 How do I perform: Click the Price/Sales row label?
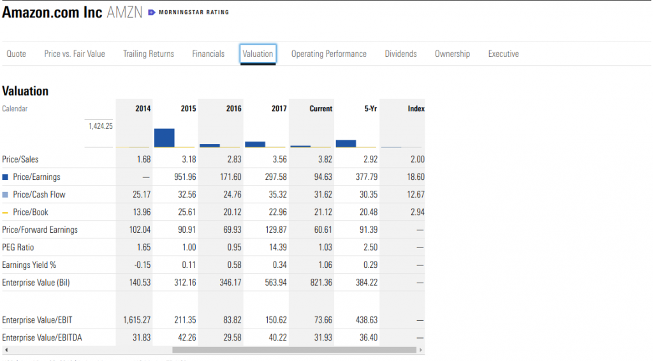(20, 159)
